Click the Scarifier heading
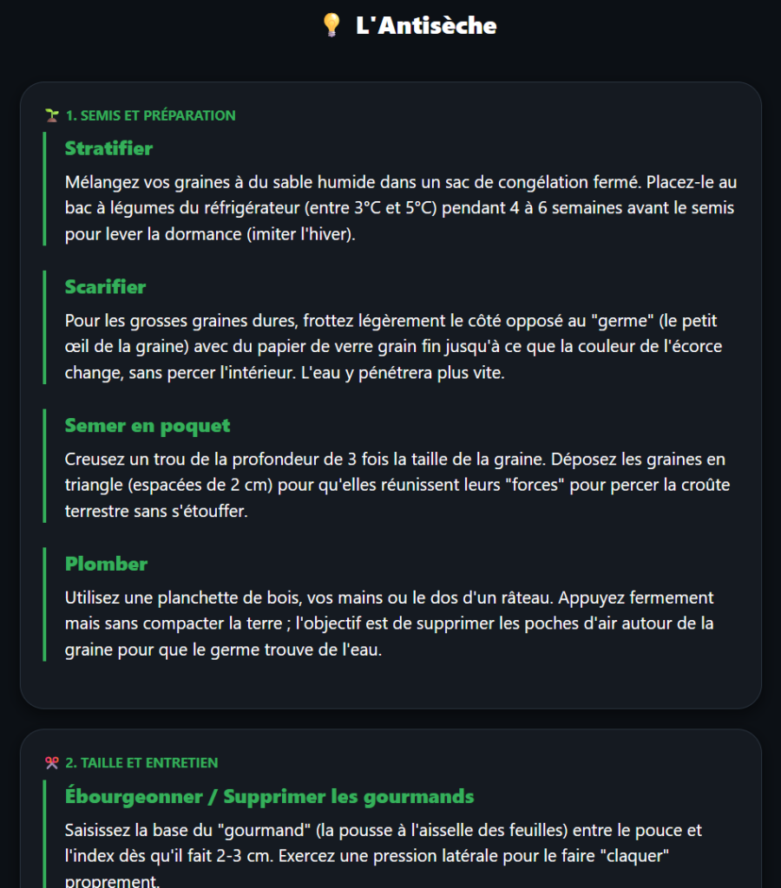This screenshot has width=781, height=888. point(105,287)
